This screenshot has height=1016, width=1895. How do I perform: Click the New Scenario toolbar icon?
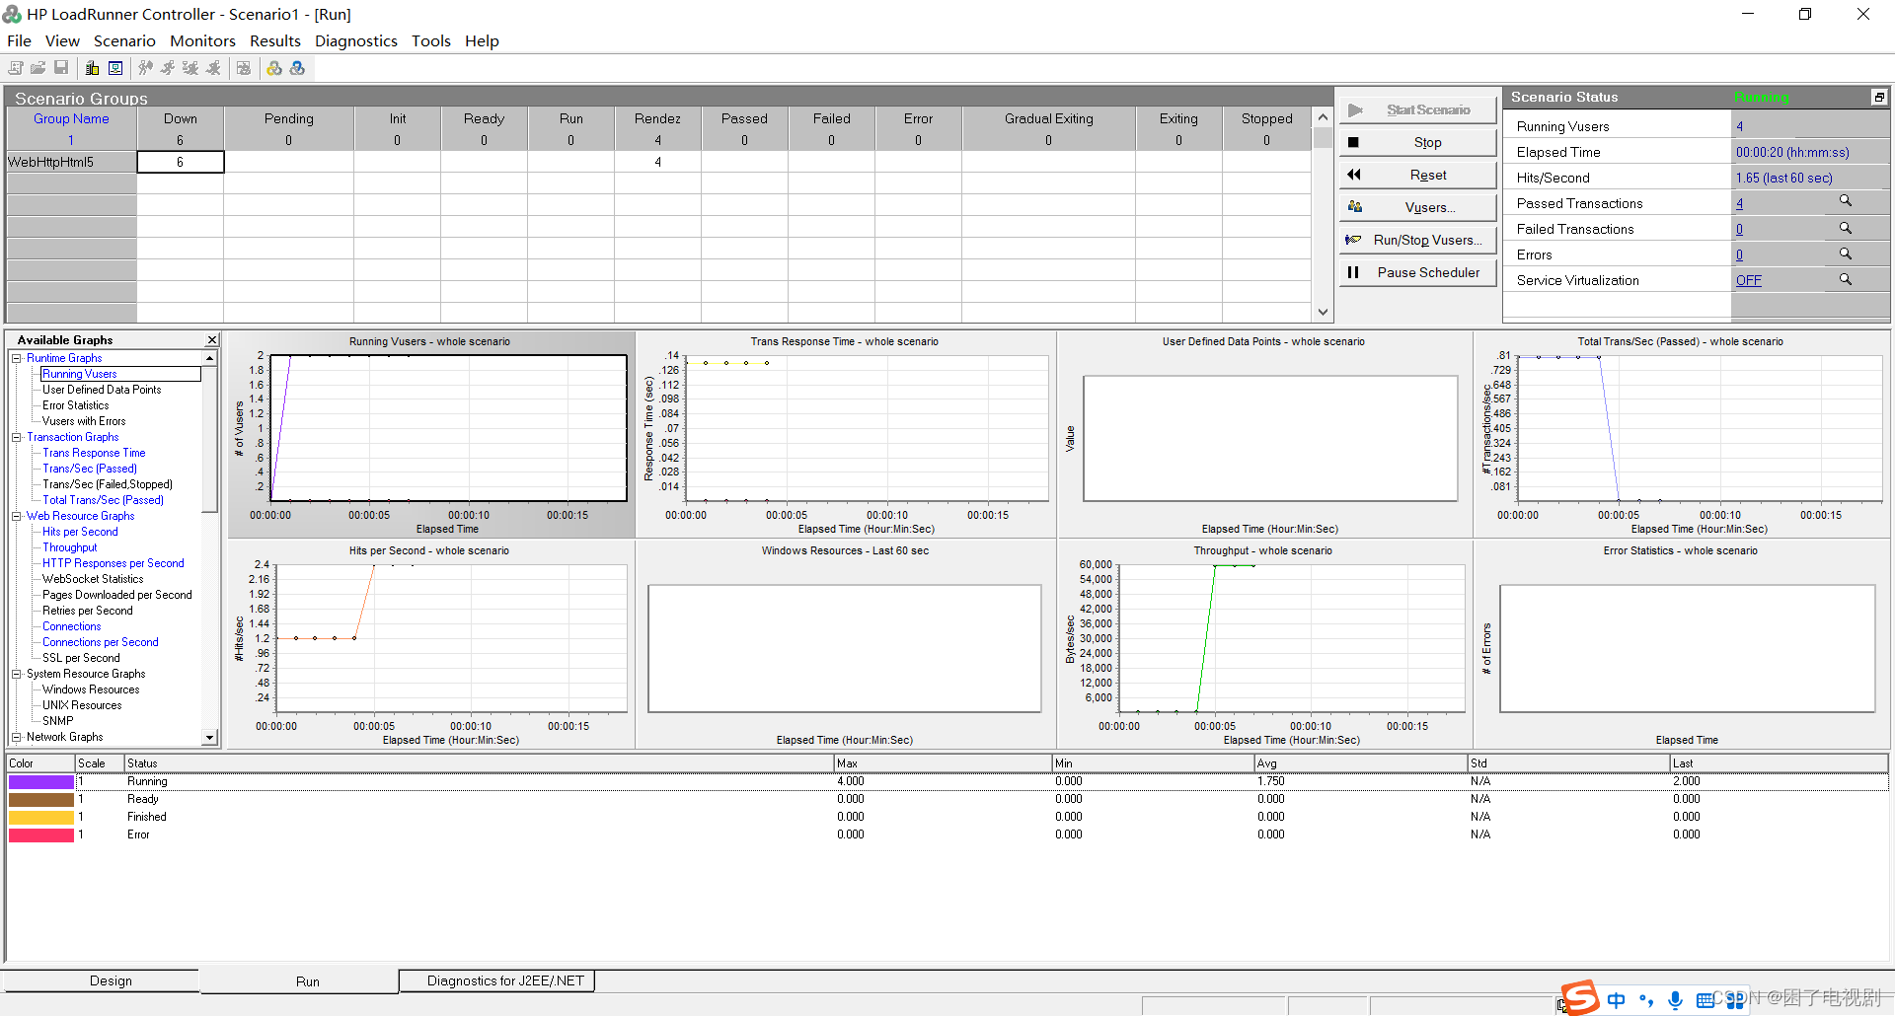[x=16, y=68]
